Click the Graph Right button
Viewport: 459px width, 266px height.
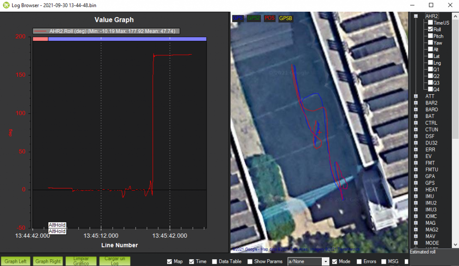pyautogui.click(x=48, y=261)
